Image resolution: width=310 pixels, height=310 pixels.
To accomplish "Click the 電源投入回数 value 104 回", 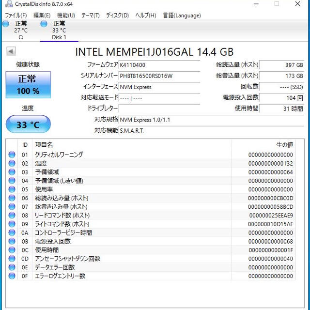I will click(x=281, y=98).
